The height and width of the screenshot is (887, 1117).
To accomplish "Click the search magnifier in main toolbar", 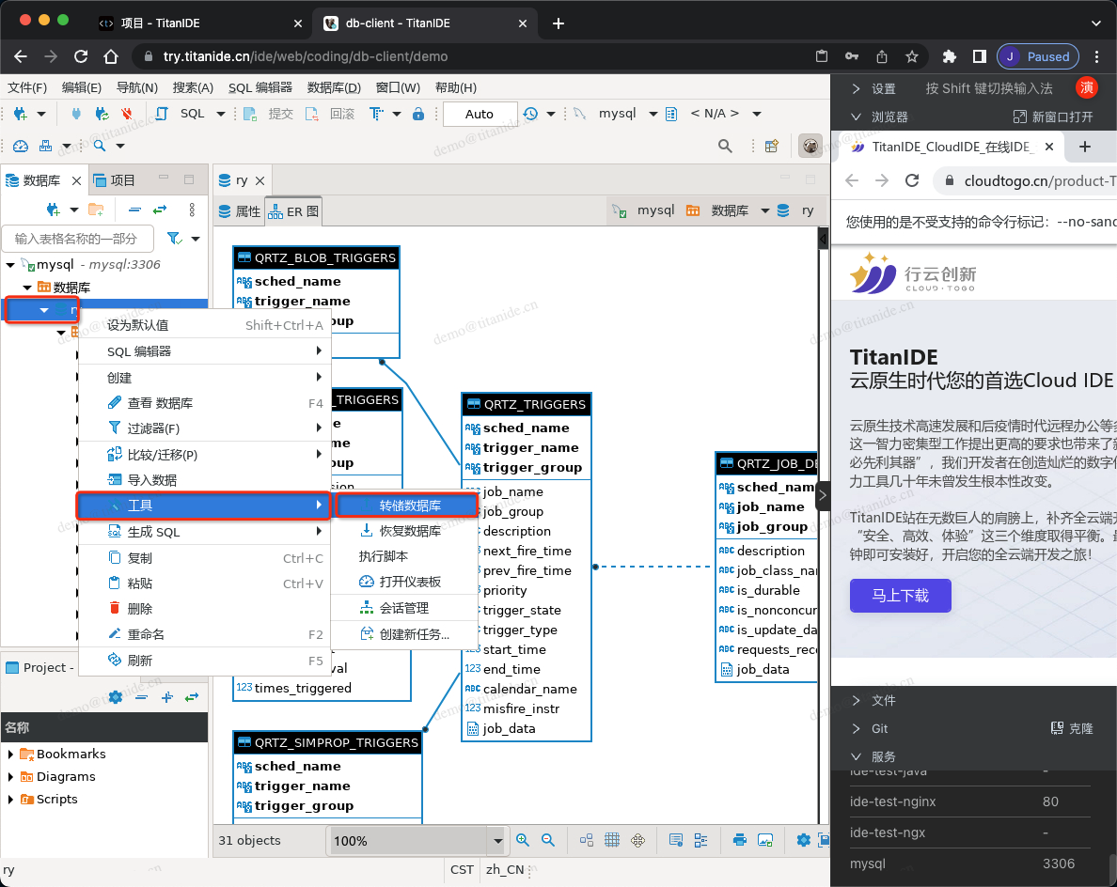I will pyautogui.click(x=725, y=146).
